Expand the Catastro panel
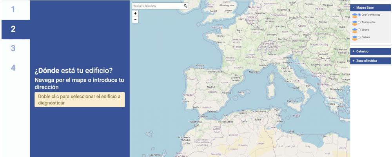The width and height of the screenshot is (392, 157). (x=370, y=51)
